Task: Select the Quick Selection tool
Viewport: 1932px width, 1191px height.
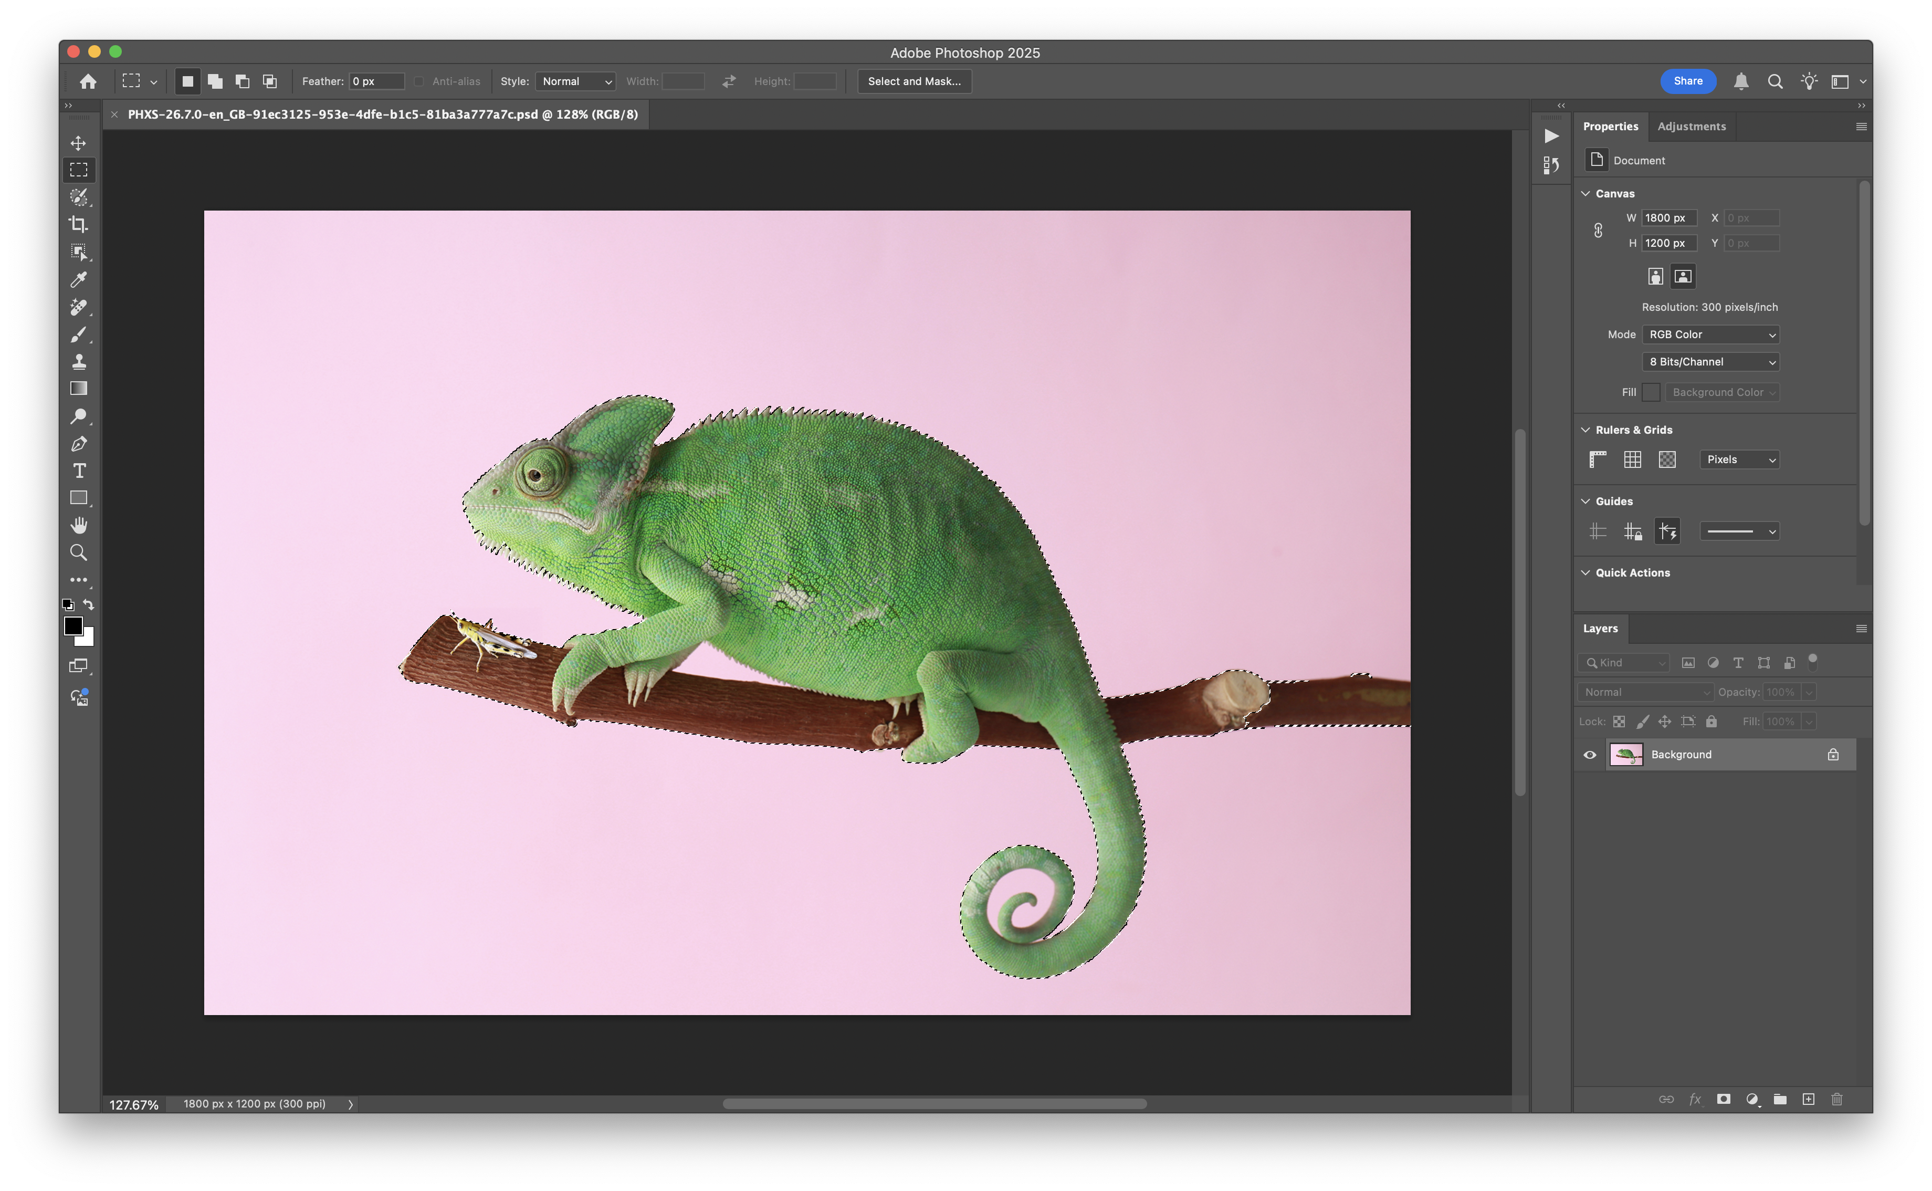Action: click(79, 197)
